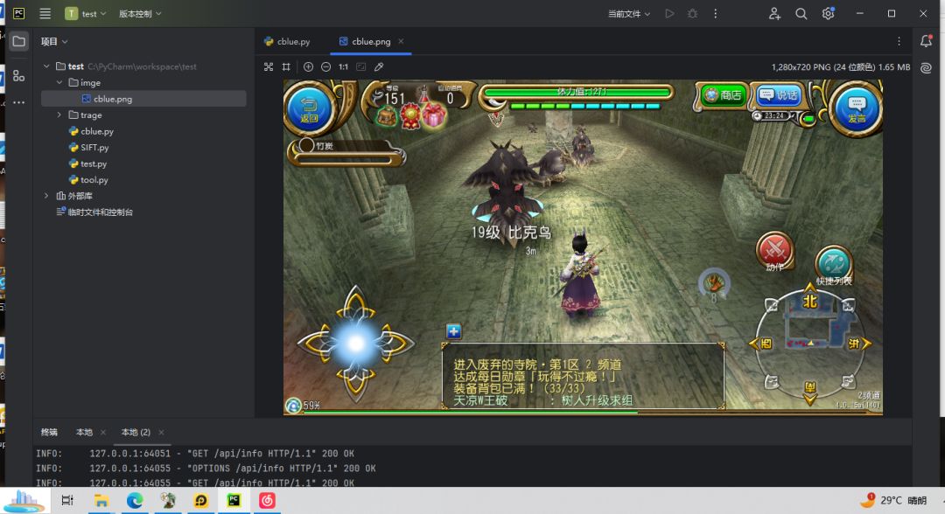
Task: Click the game screenshot image preview
Action: point(583,247)
